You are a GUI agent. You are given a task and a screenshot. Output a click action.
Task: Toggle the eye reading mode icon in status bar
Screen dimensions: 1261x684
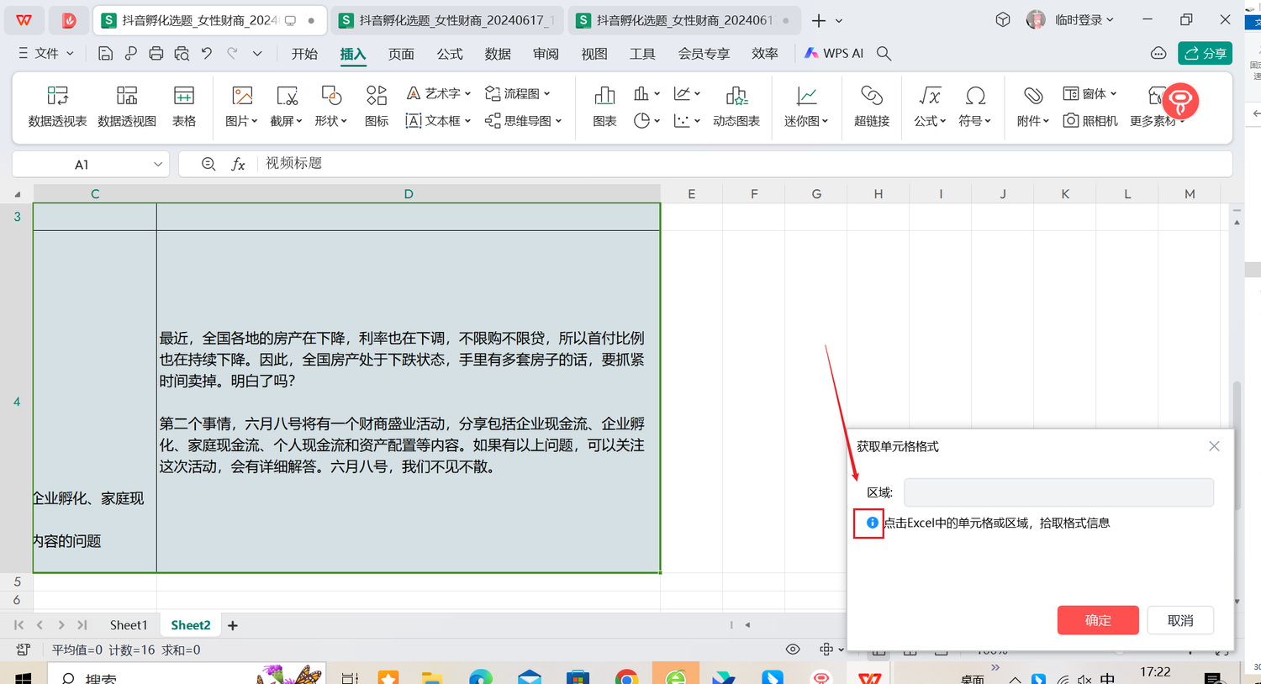[x=792, y=650]
